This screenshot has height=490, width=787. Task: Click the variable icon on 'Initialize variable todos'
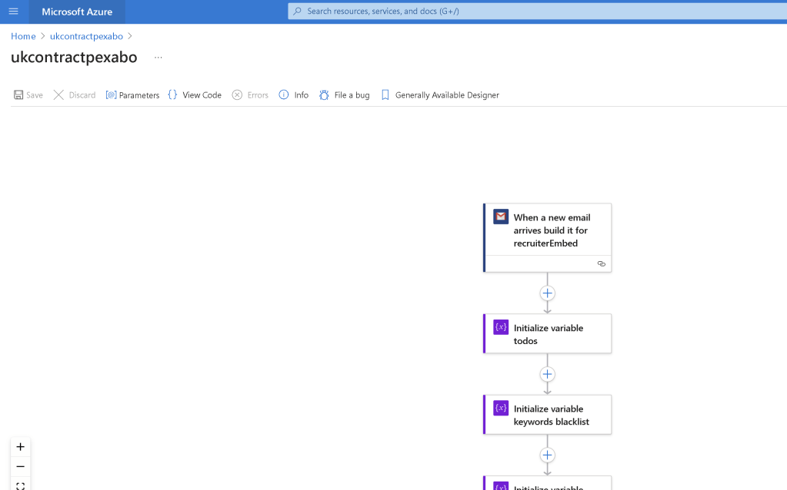point(501,327)
